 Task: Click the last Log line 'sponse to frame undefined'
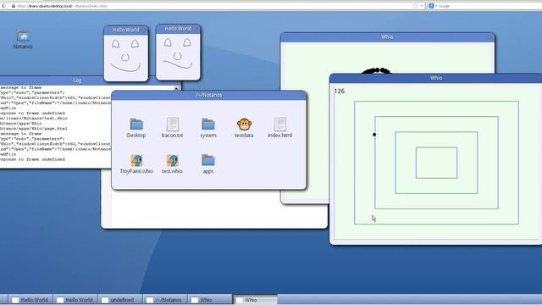(32, 159)
